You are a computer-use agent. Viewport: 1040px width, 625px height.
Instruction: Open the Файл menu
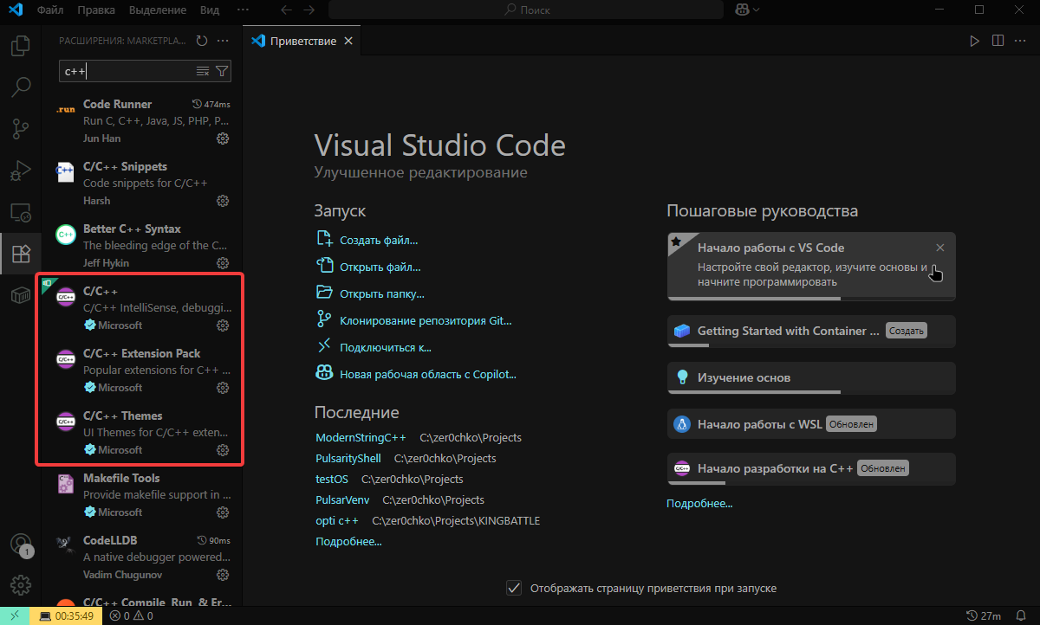[x=50, y=10]
